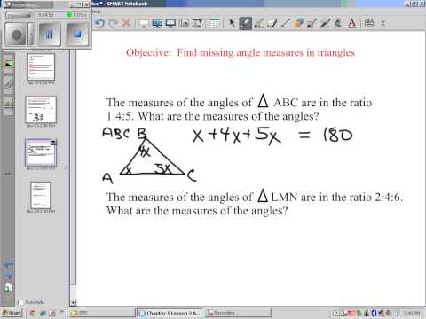This screenshot has width=426, height=319.
Task: Click the Full Screen view icon
Action: click(157, 23)
